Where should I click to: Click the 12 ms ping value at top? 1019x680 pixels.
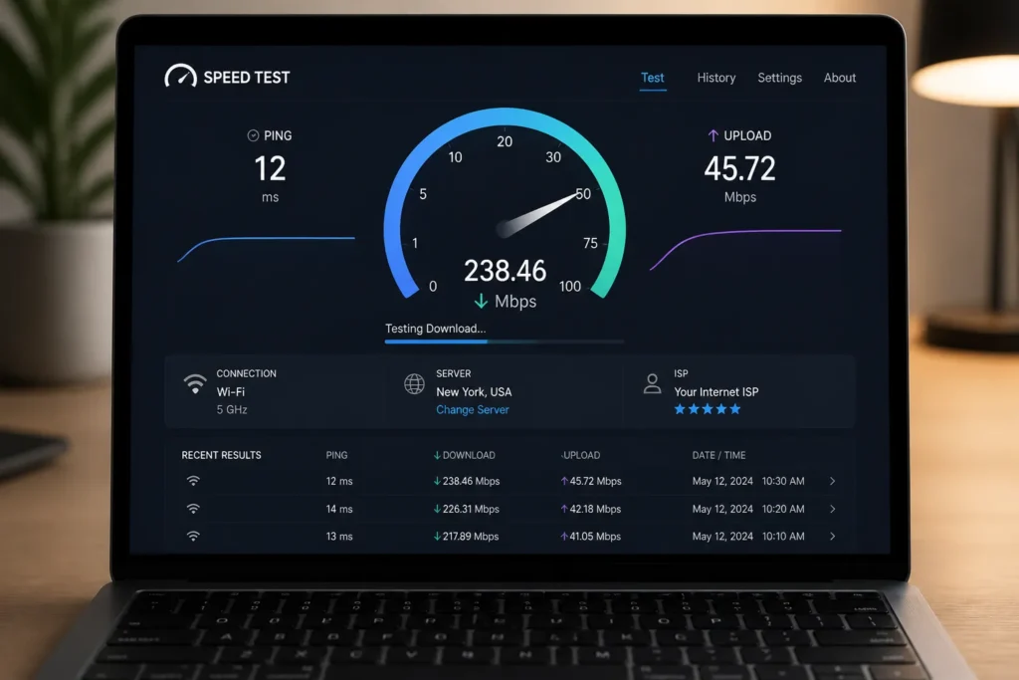point(270,168)
